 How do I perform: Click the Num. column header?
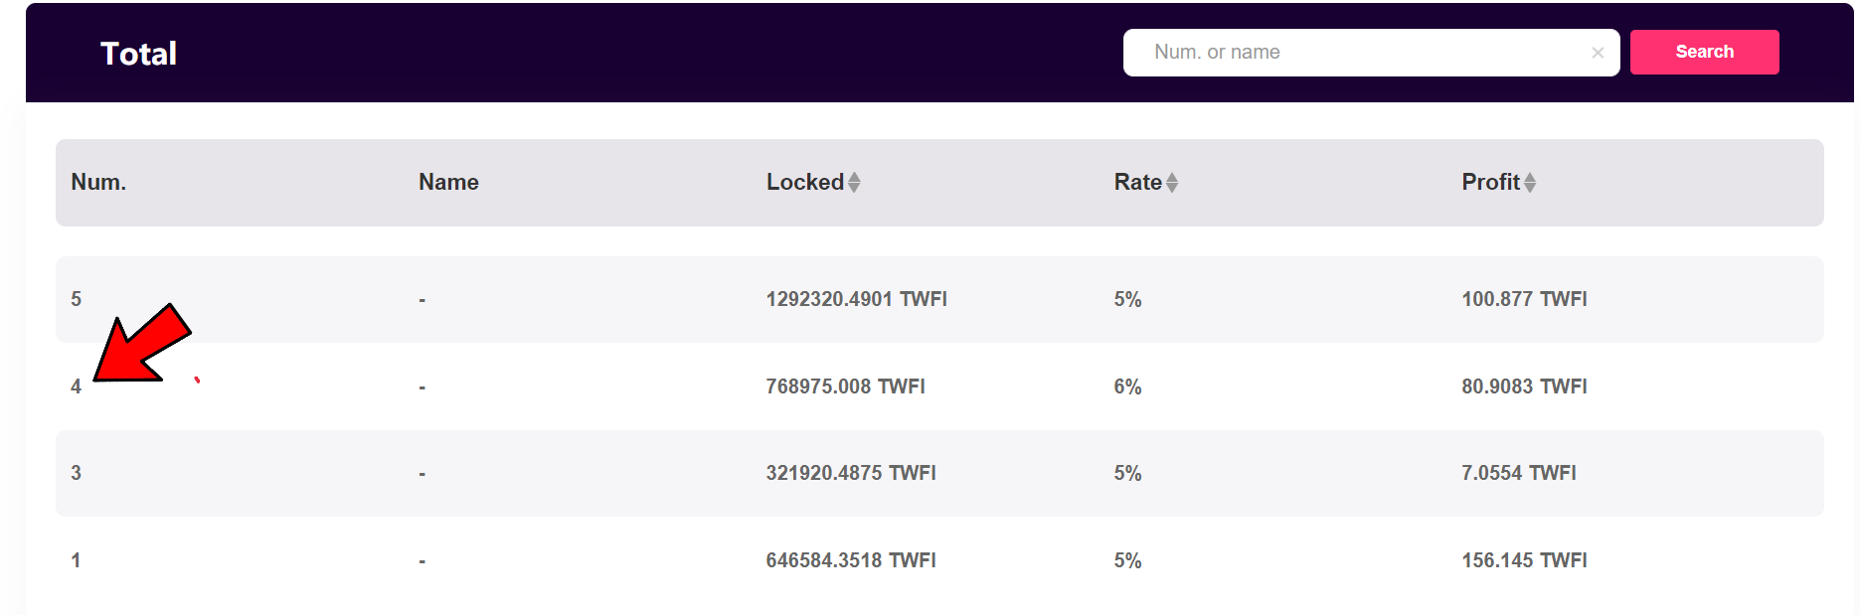98,183
